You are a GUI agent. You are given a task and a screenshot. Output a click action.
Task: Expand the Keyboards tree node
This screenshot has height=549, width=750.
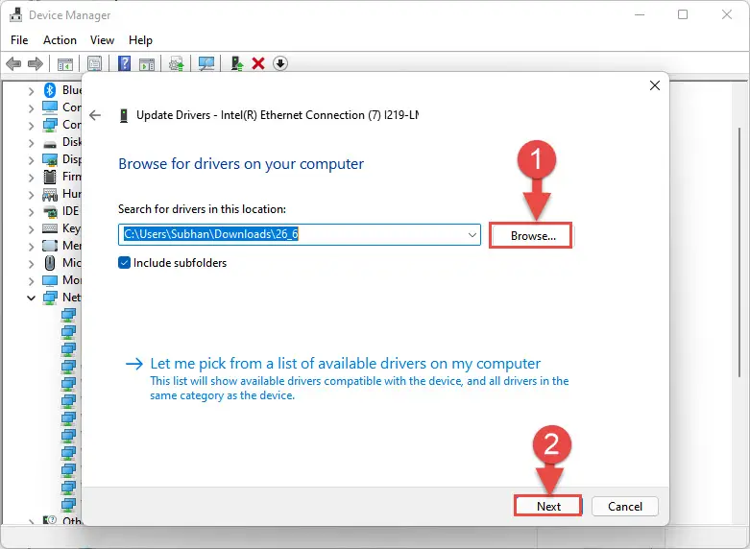point(31,228)
